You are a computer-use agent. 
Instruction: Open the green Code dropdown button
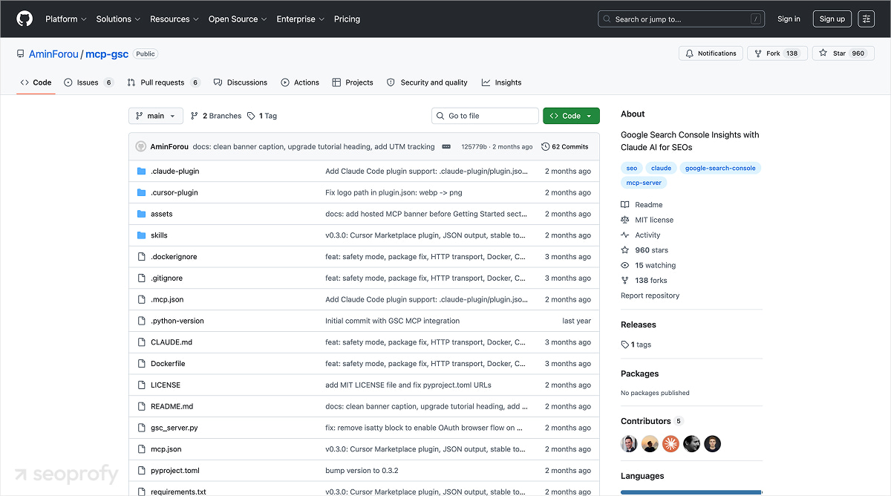[x=571, y=116]
